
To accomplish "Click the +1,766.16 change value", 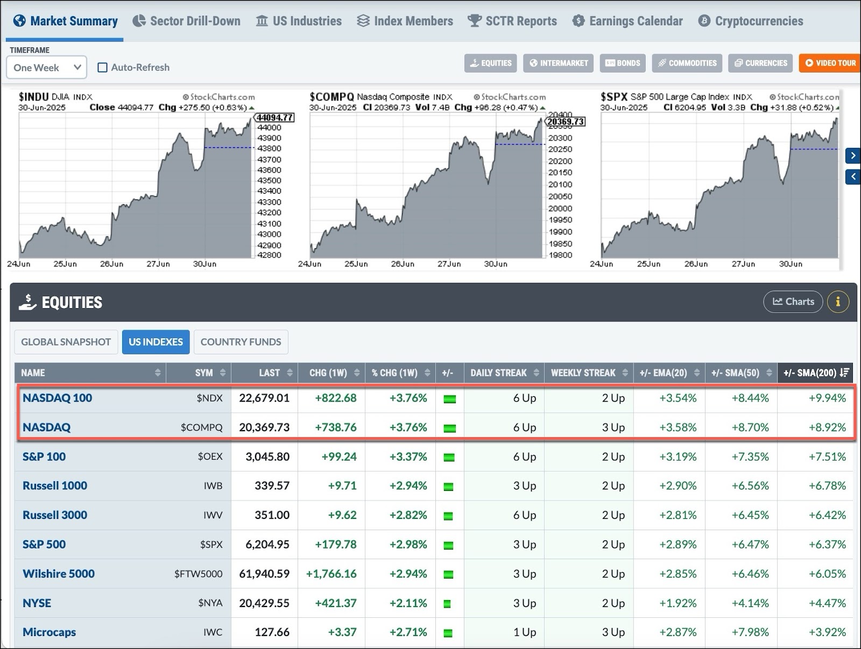I will click(x=331, y=574).
